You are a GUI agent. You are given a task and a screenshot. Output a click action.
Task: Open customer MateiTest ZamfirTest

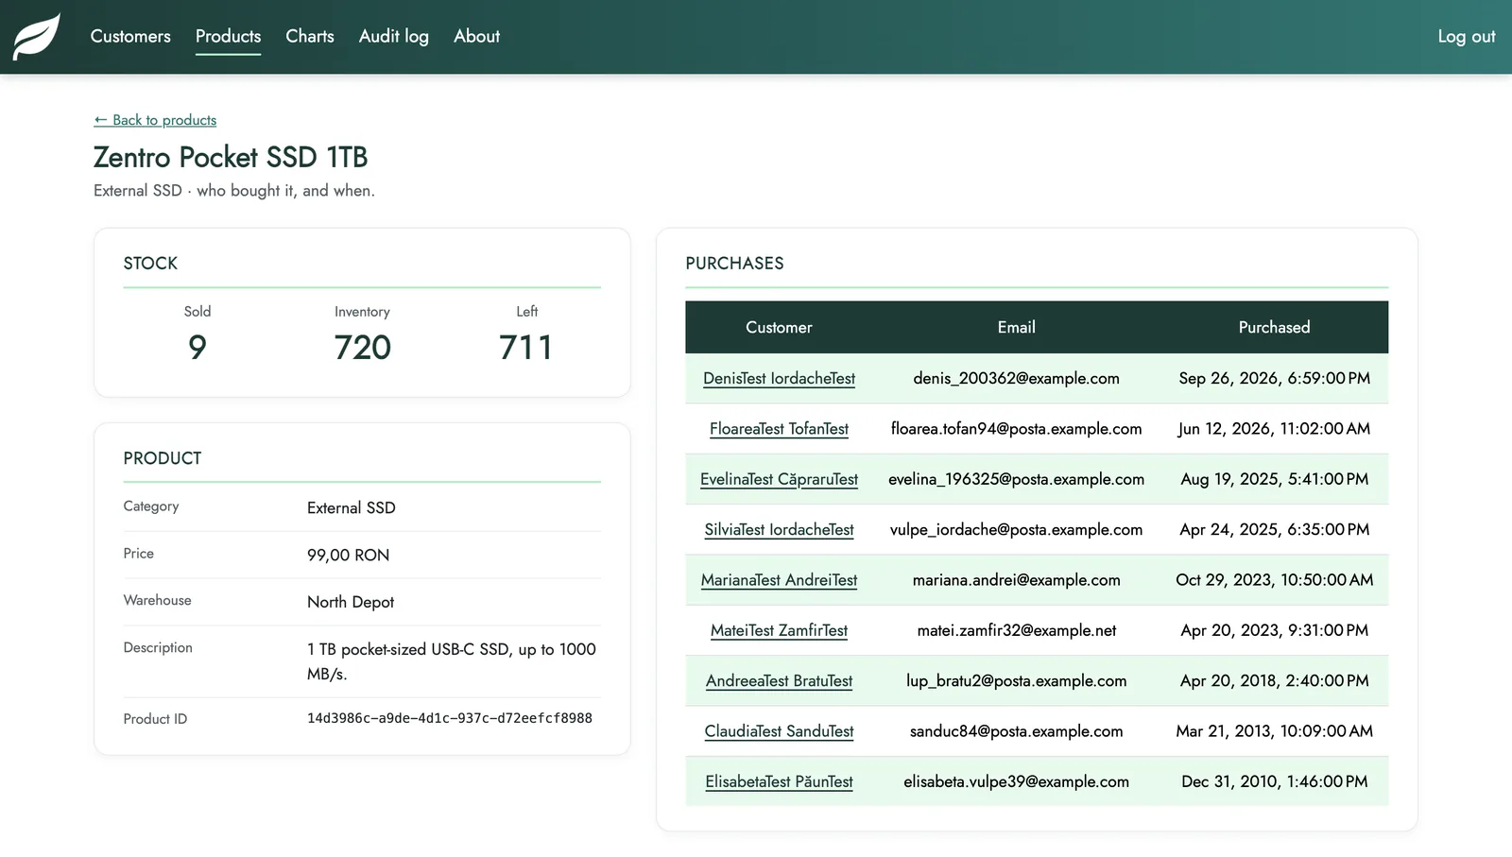click(x=779, y=630)
